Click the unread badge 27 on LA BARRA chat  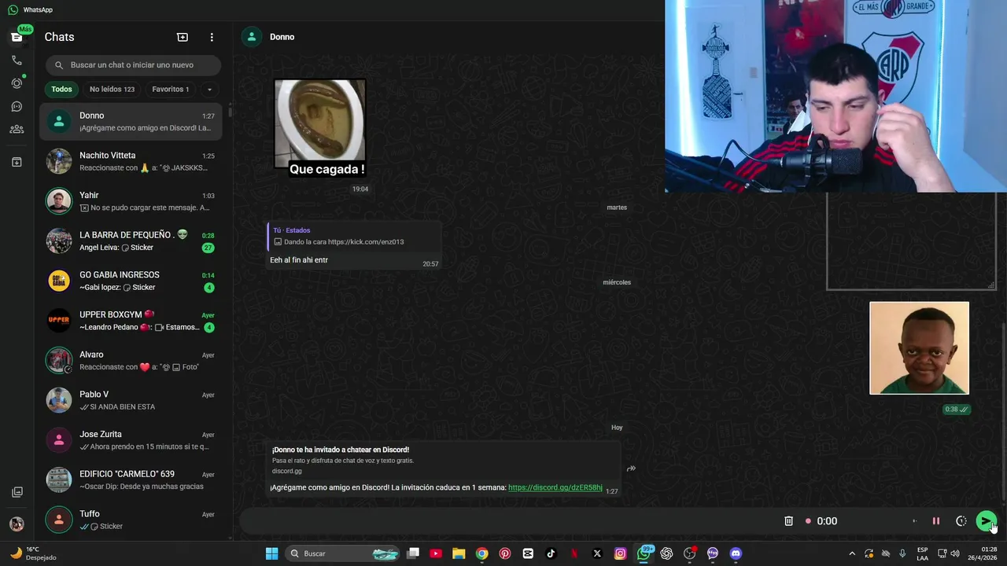[208, 248]
